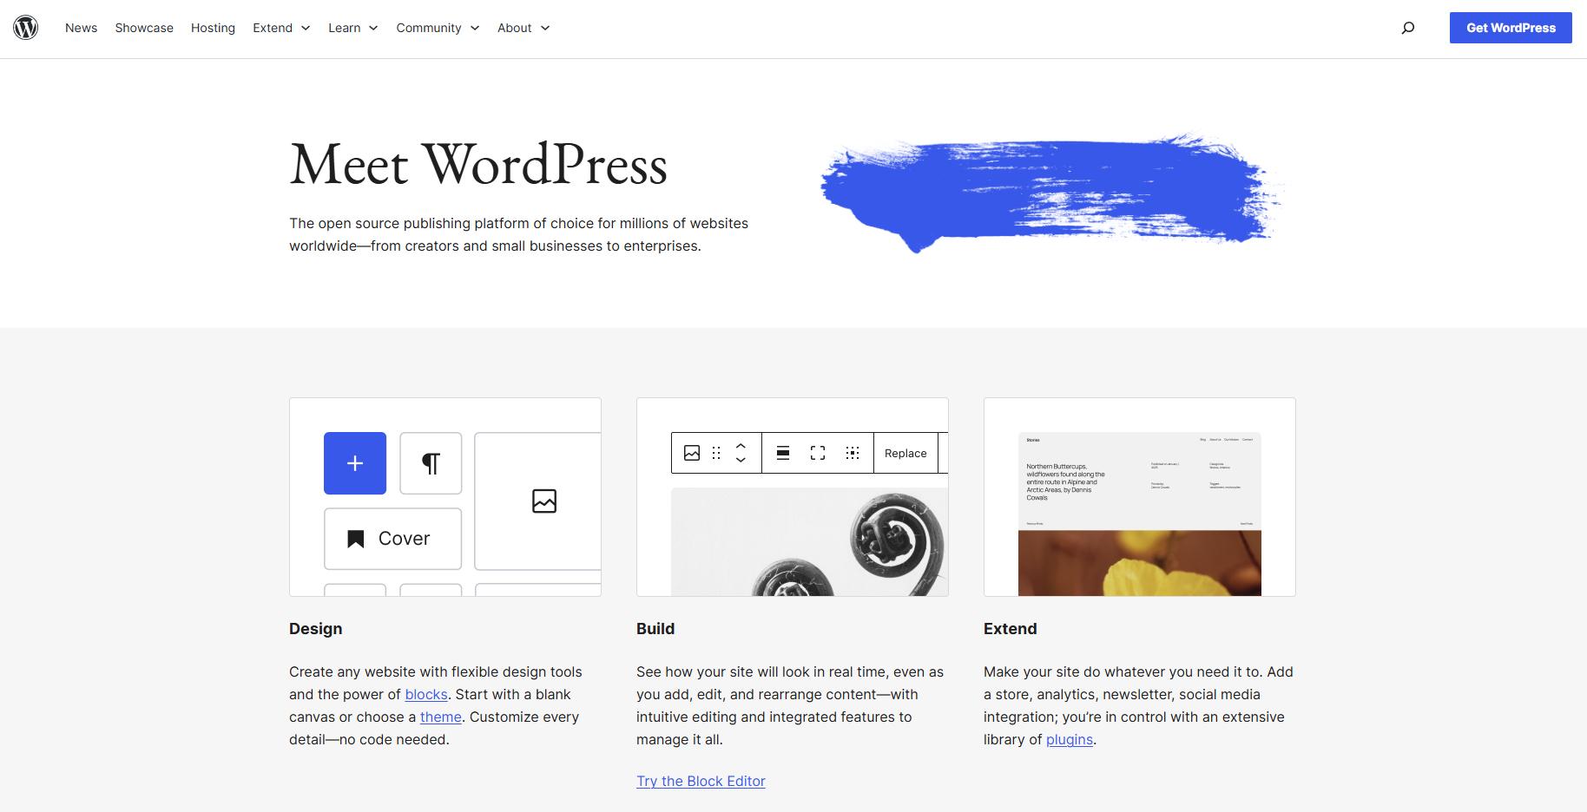Click the Community label in navigation

coord(429,28)
